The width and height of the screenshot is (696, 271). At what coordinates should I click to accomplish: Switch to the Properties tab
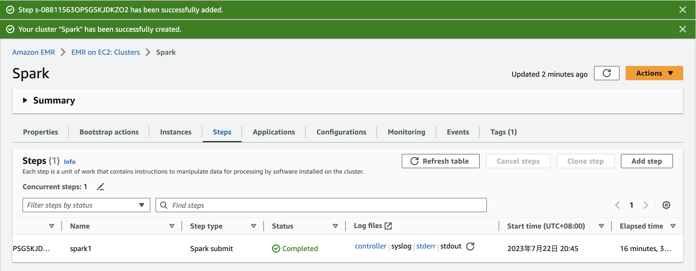(41, 132)
